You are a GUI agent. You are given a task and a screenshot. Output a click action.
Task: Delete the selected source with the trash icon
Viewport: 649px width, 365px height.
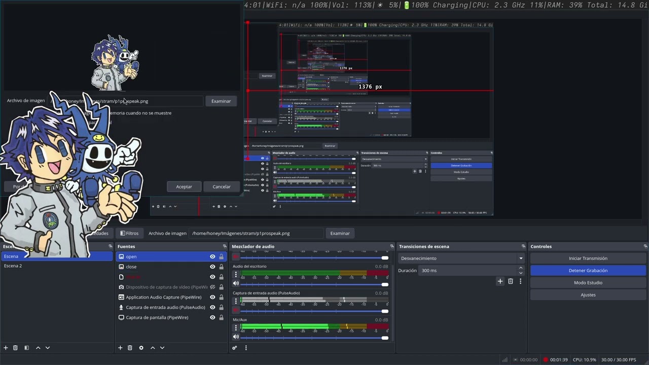(x=130, y=348)
